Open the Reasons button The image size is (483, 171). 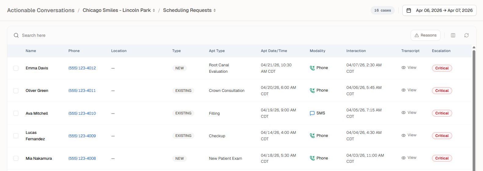pos(425,35)
